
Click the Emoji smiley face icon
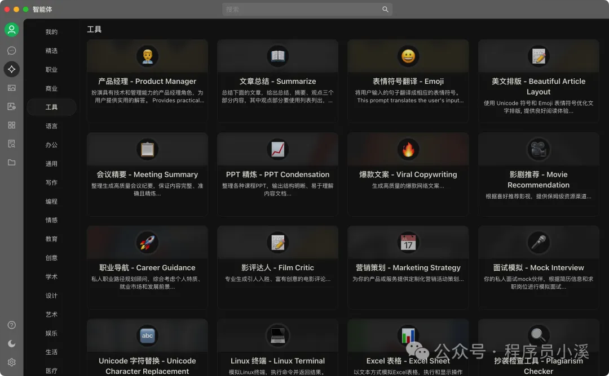408,56
